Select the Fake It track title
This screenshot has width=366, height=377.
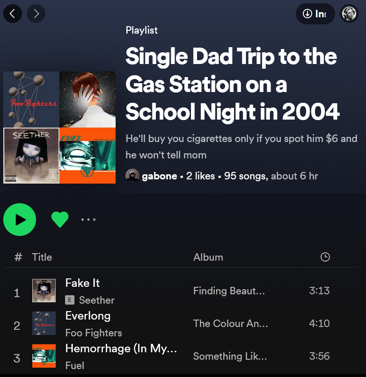(82, 283)
